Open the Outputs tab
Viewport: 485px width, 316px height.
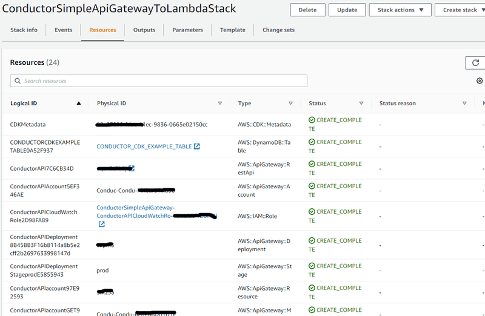tap(144, 30)
